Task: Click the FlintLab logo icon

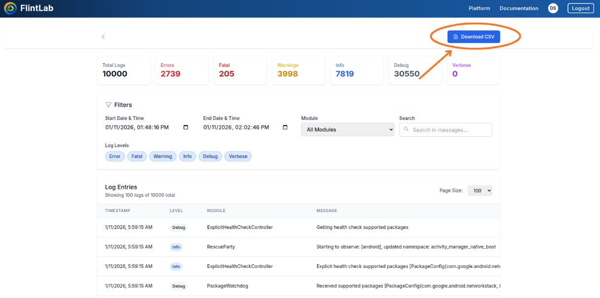Action: pyautogui.click(x=10, y=8)
